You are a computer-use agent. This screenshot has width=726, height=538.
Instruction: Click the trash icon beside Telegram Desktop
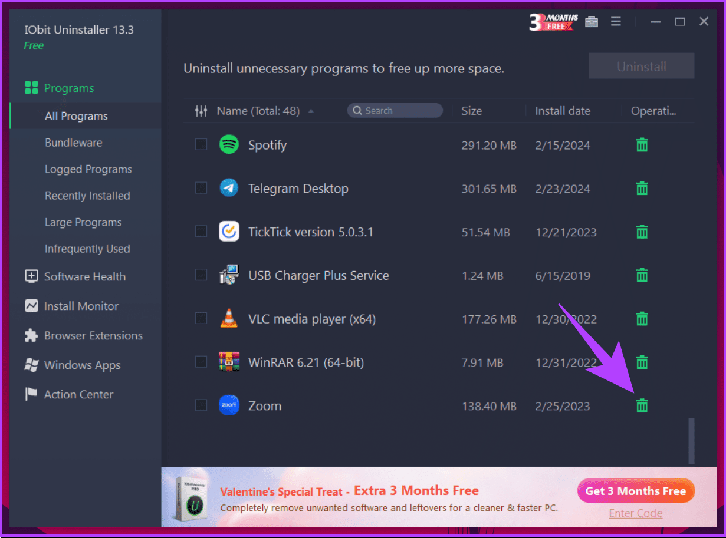point(642,189)
